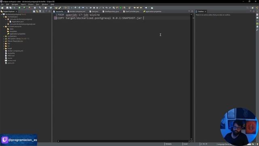Click the Suspend debug toolbar icon

coord(94,8)
